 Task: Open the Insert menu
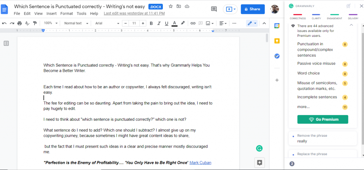click(x=52, y=13)
